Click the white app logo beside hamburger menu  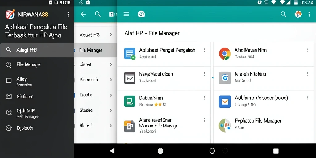(141, 14)
